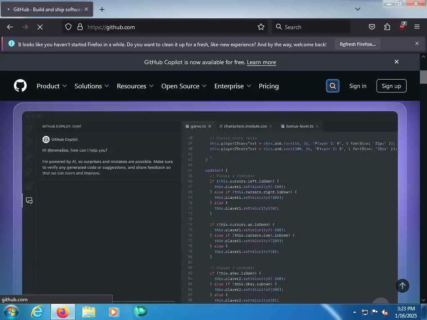Close the game.ts editor tab
Viewport: 427px width, 320px height.
pyautogui.click(x=210, y=126)
